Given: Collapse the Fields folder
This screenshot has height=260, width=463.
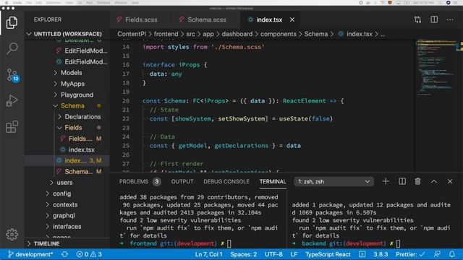Looking at the screenshot, I should [73, 128].
